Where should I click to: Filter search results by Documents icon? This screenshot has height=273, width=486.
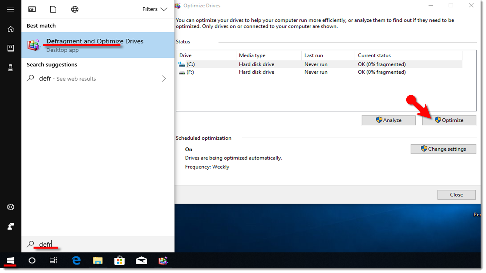coord(53,9)
